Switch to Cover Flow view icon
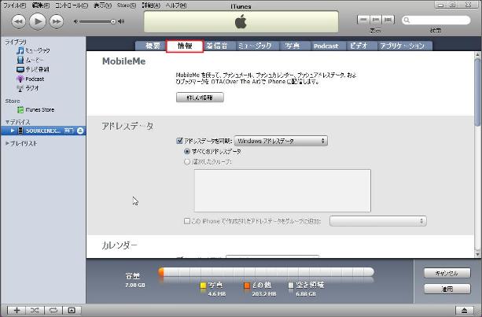This screenshot has width=482, height=317. 388,20
